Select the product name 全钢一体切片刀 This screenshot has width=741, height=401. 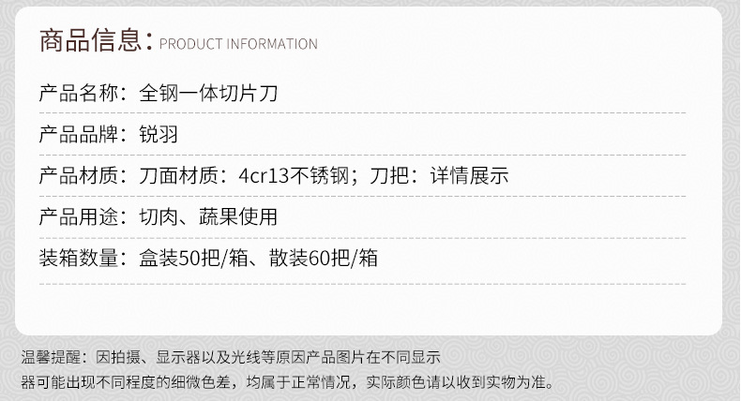(207, 94)
